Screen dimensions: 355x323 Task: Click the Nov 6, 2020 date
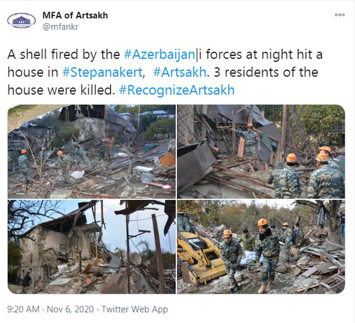tap(70, 309)
